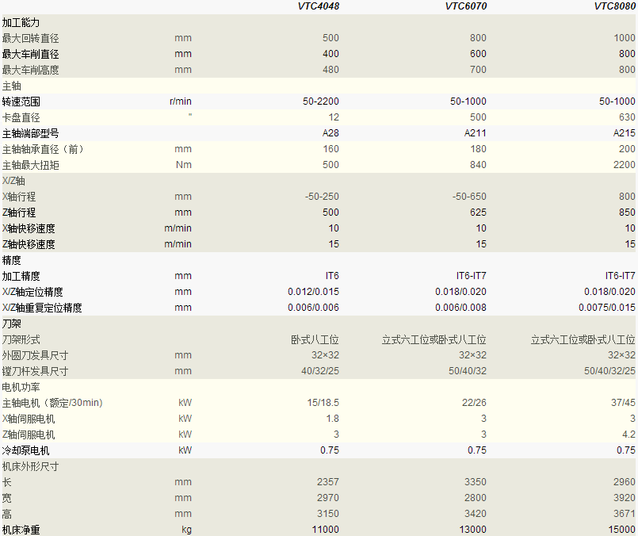Click the 外圆刀发具尺寸 row label

pyautogui.click(x=35, y=356)
